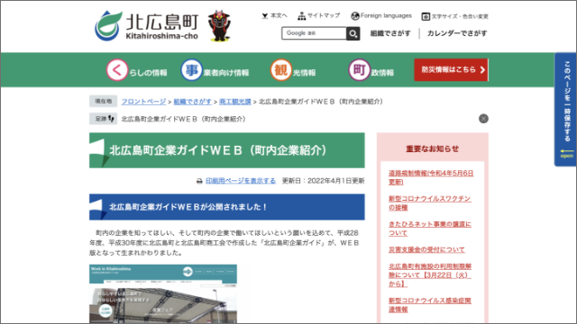The width and height of the screenshot is (577, 324).
Task: Open the サイトマップ sitemap icon link
Action: click(x=302, y=16)
